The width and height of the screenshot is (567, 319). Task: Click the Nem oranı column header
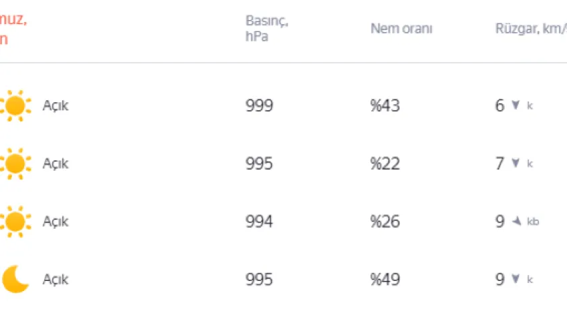402,29
